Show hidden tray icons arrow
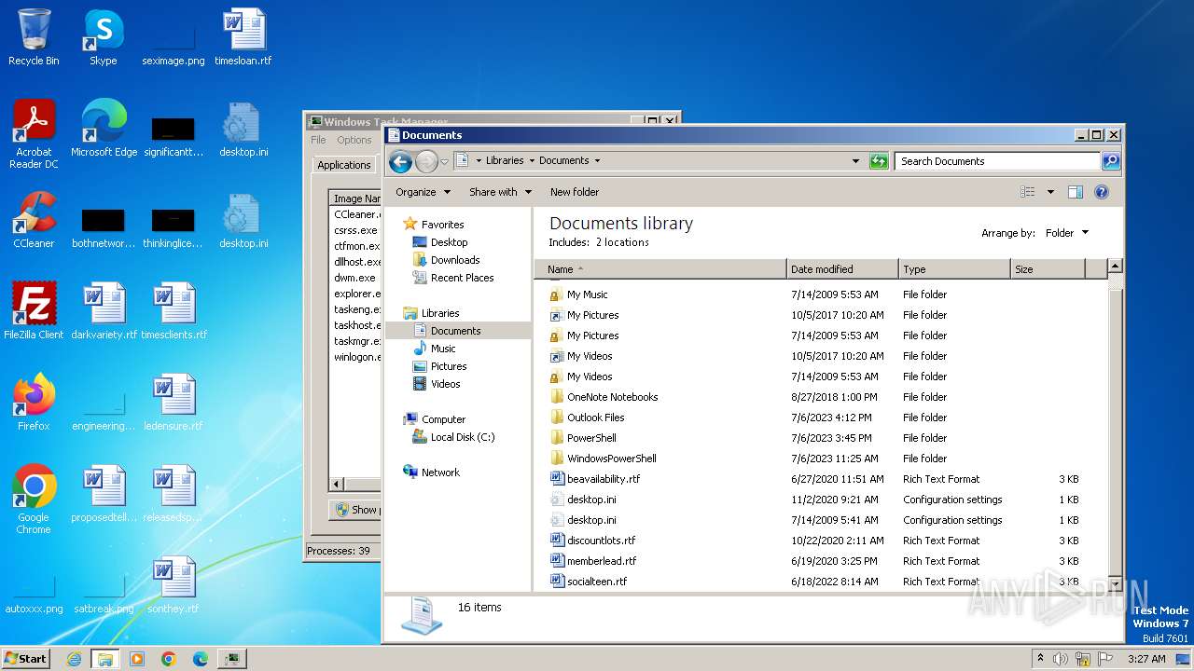Viewport: 1194px width, 671px height. pos(1041,658)
